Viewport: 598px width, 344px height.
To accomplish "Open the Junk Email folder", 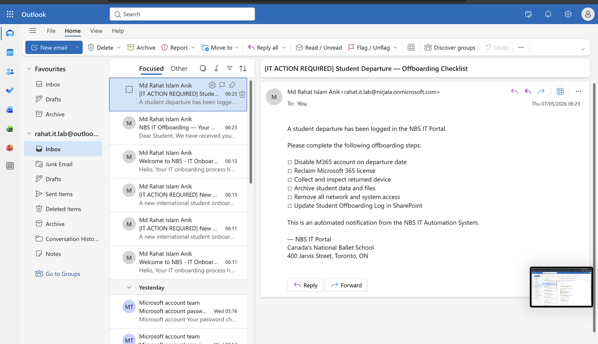I will (63, 164).
